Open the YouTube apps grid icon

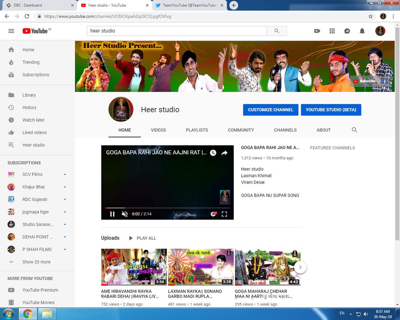click(332, 31)
